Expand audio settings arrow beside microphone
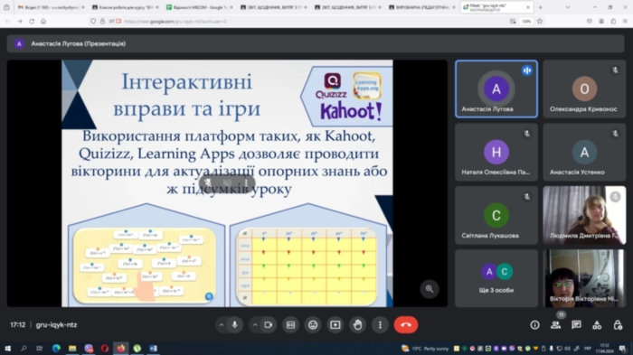 click(x=222, y=325)
